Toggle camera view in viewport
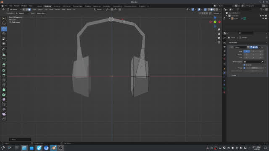269x151 pixels. pos(219,38)
